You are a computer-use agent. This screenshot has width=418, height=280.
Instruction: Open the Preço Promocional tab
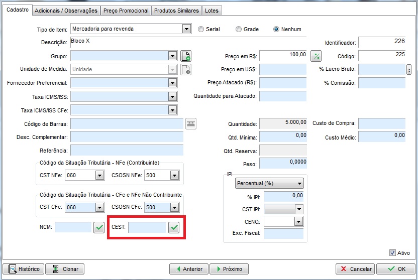point(126,11)
